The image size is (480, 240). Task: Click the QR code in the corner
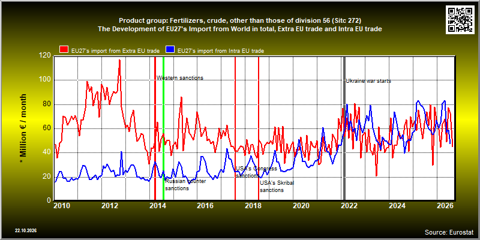point(461,19)
